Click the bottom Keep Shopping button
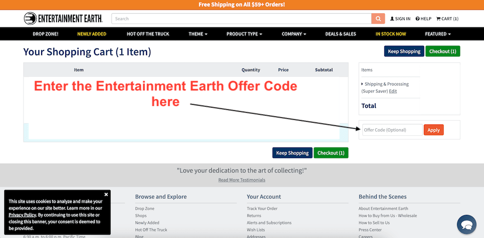This screenshot has height=238, width=484. coord(292,153)
